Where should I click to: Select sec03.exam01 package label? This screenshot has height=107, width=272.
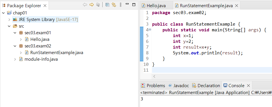coord(38,33)
